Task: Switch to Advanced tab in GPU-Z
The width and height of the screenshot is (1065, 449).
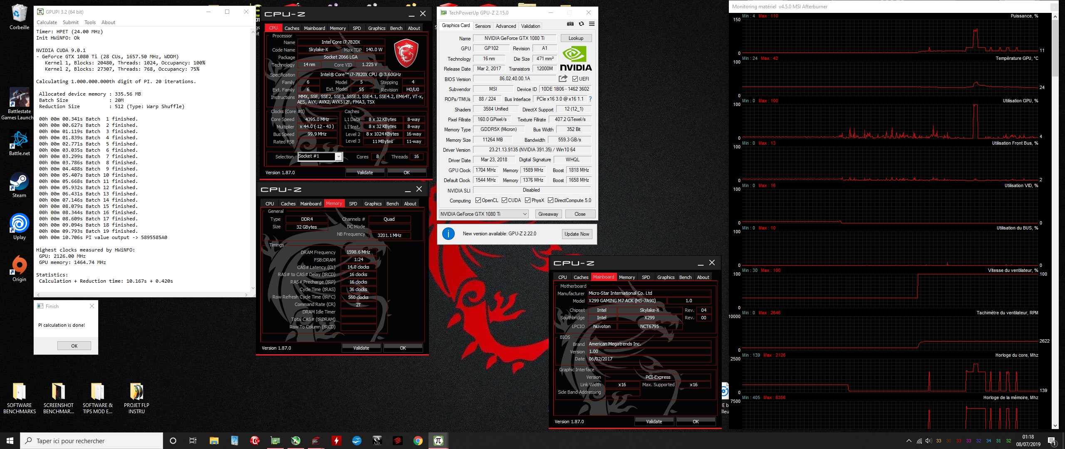Action: [505, 26]
